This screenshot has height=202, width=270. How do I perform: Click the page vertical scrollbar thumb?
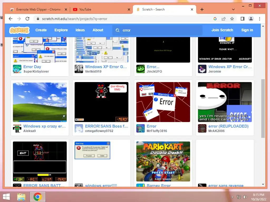[x=263, y=108]
